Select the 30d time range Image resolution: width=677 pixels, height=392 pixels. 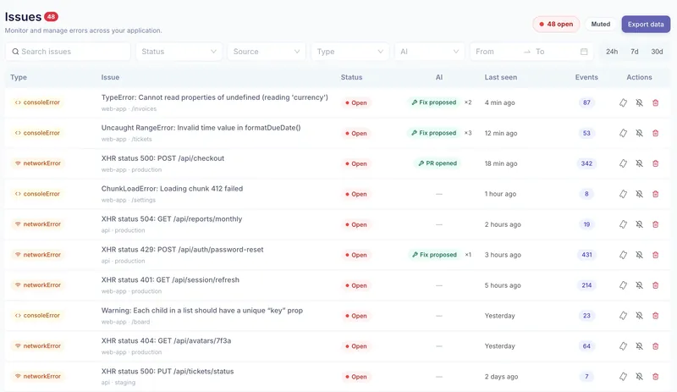657,52
